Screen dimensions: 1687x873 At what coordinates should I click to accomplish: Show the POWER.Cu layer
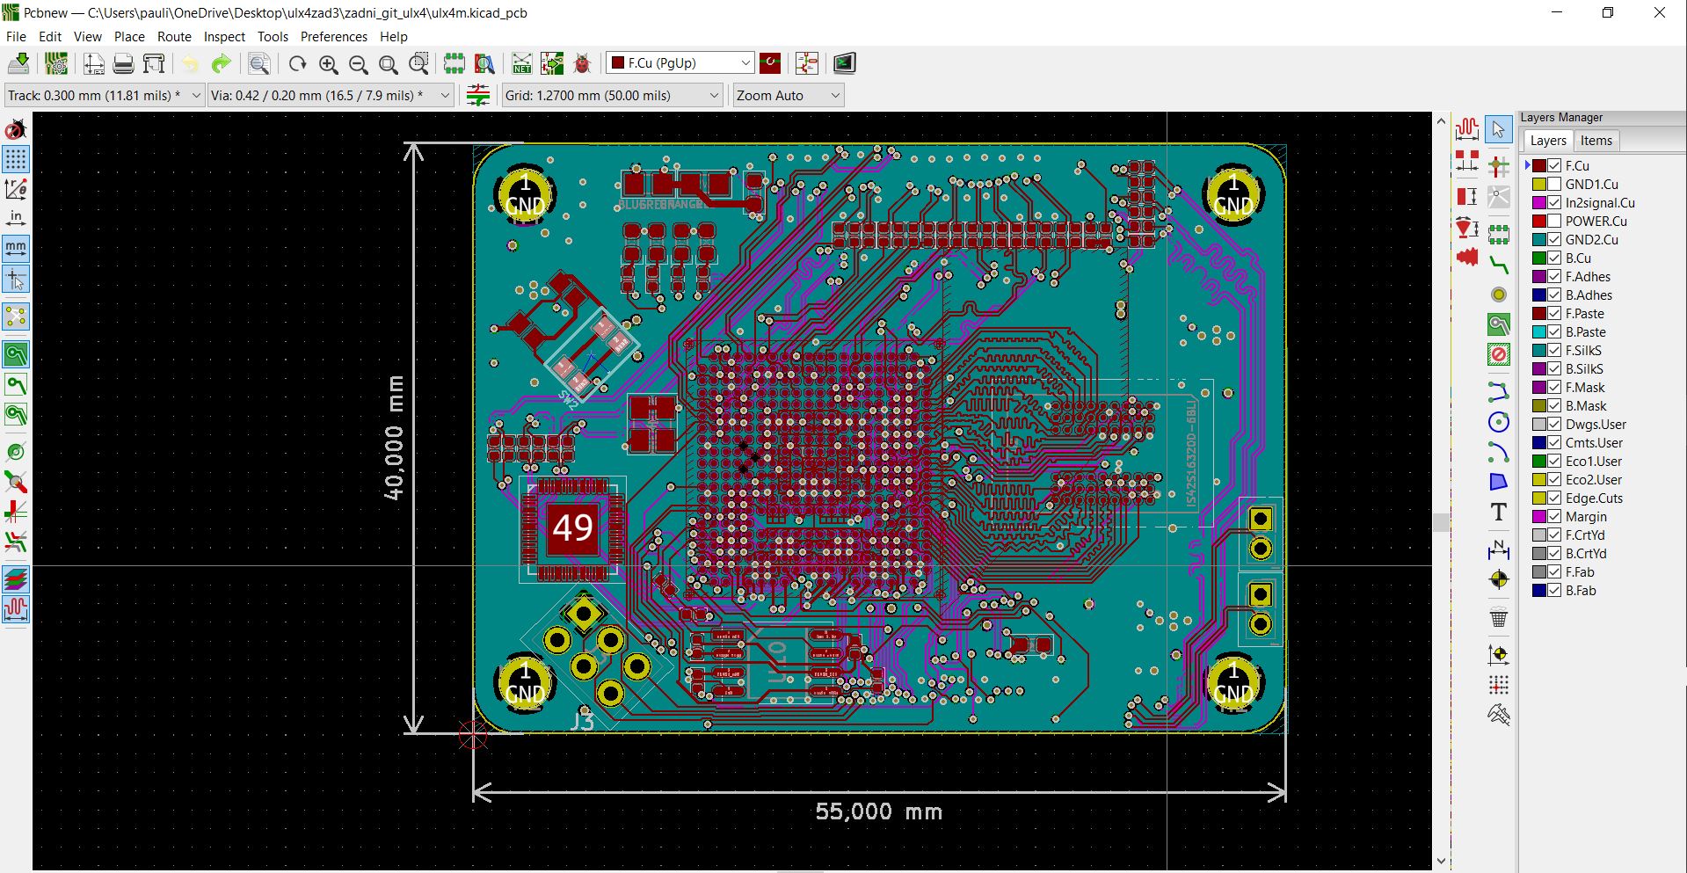click(x=1554, y=222)
